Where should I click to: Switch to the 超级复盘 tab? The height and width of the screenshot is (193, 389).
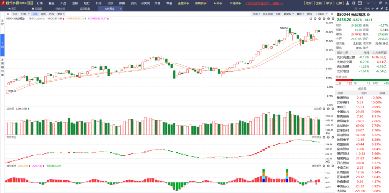tap(85, 9)
